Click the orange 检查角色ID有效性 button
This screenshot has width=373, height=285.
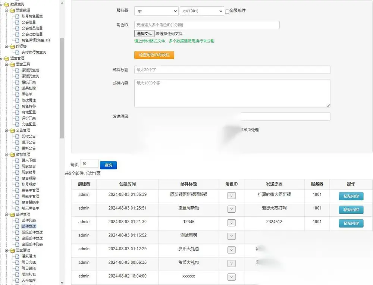point(154,55)
